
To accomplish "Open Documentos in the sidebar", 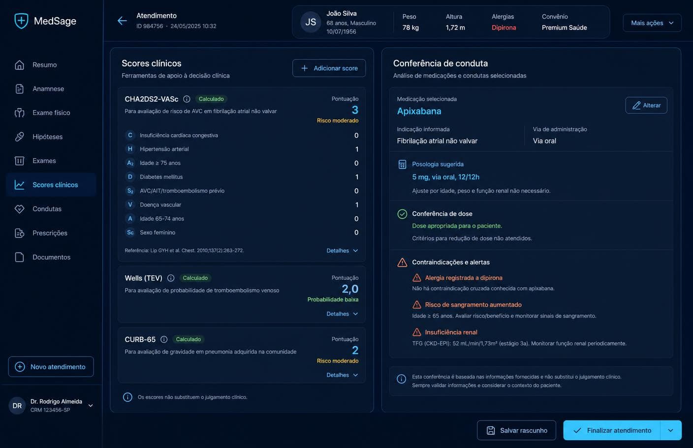I will click(x=51, y=257).
